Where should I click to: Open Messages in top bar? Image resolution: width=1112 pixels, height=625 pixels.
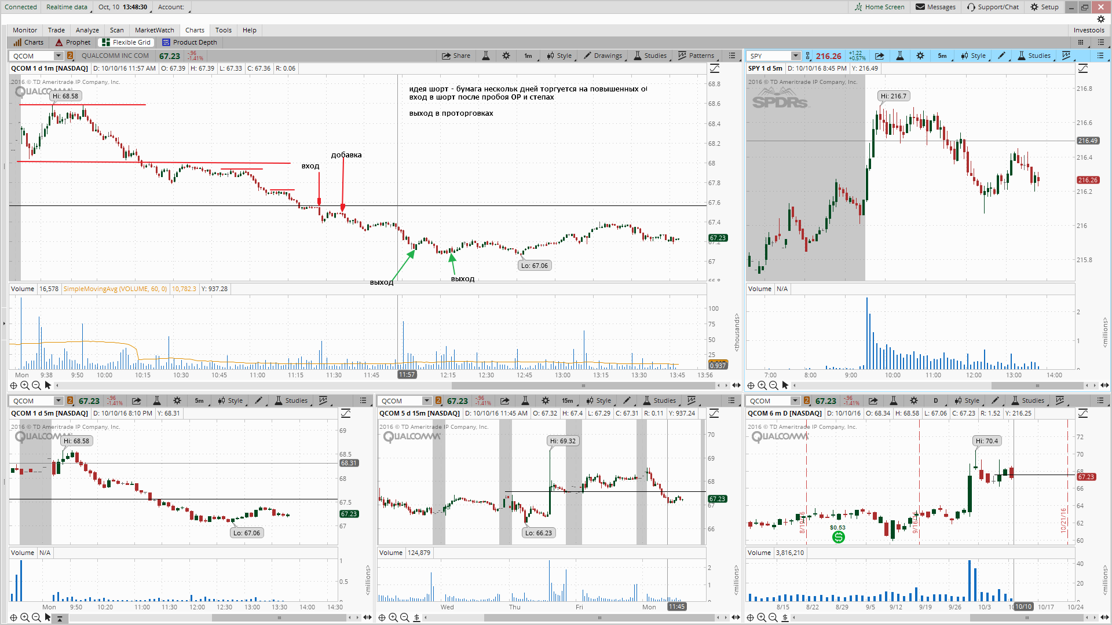point(935,7)
